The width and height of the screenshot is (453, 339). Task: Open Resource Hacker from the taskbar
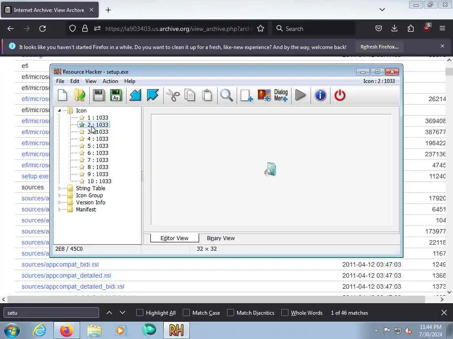[177, 330]
